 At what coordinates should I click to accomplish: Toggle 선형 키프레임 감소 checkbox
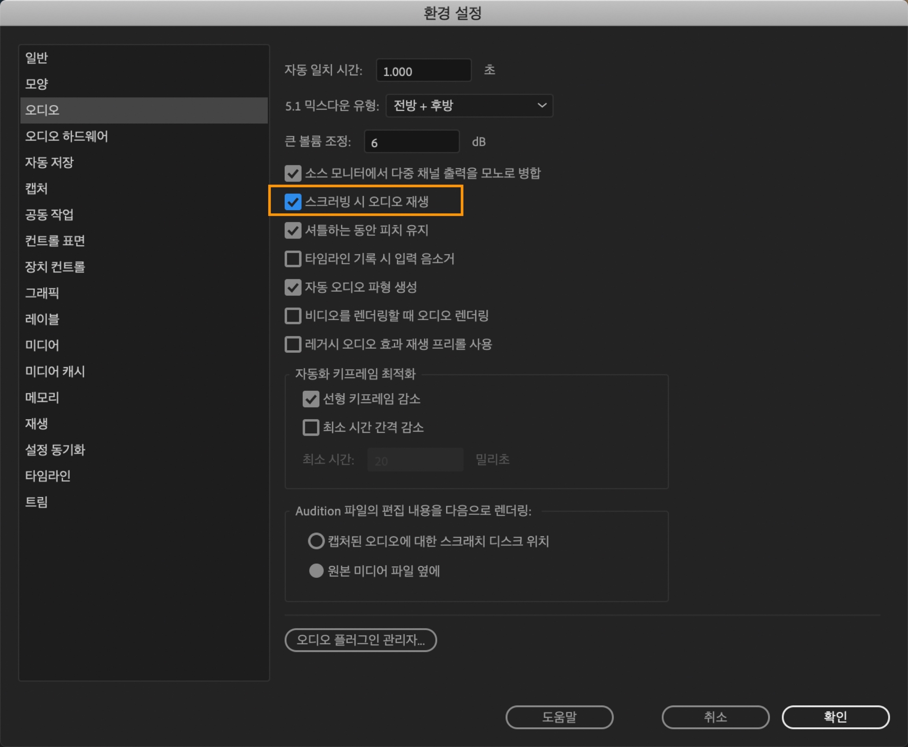pos(310,399)
